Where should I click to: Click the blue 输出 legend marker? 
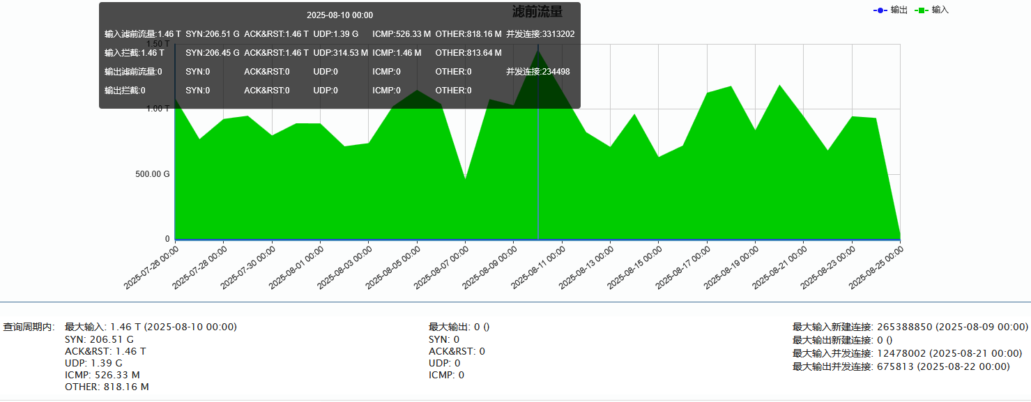pos(880,10)
